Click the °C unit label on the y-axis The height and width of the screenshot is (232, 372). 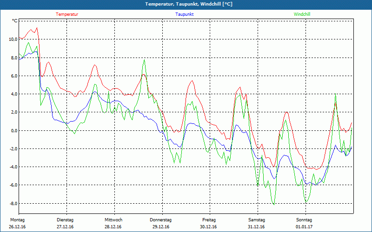[x=15, y=21]
